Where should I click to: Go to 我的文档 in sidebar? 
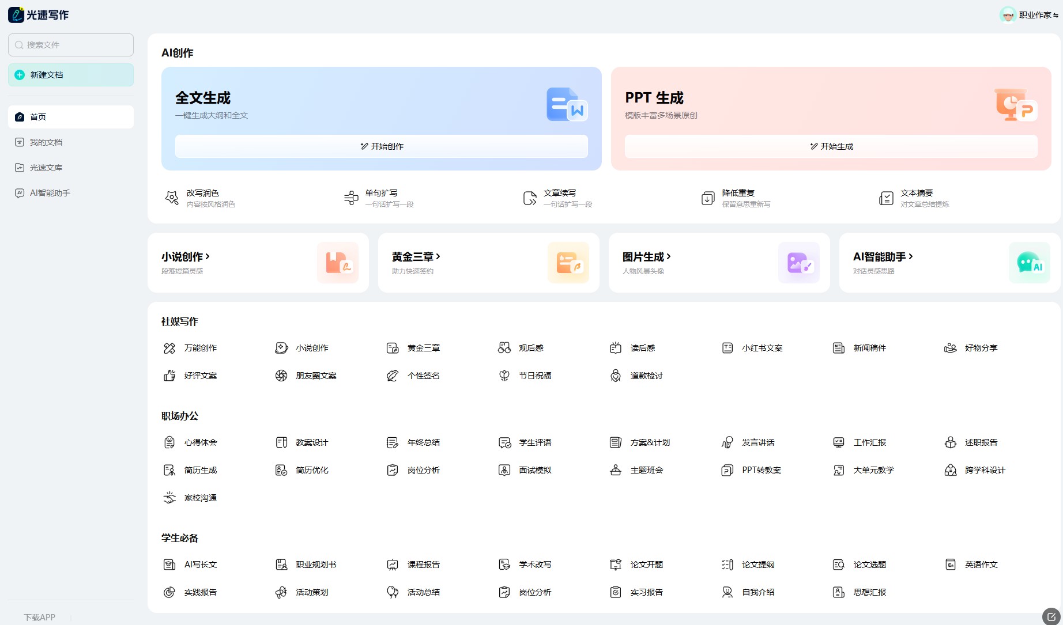tap(46, 142)
